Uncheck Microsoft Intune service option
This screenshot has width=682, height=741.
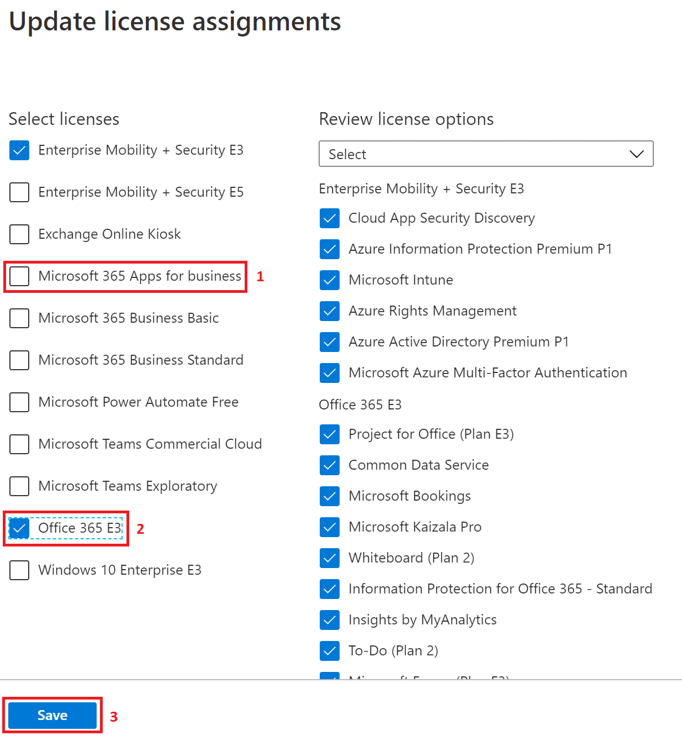(x=330, y=280)
